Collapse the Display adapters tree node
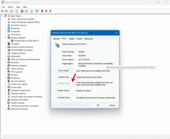This screenshot has width=170, height=139. (6, 38)
